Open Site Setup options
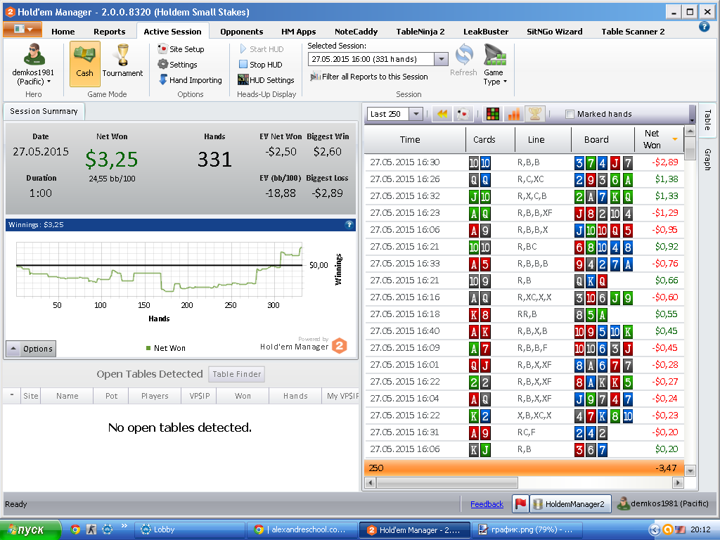The image size is (720, 540). click(181, 49)
